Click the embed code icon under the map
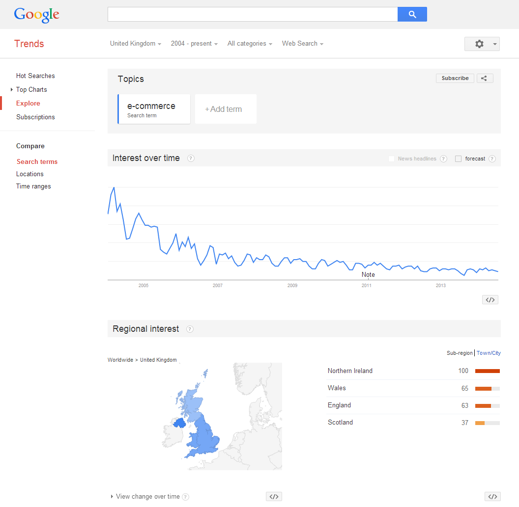This screenshot has width=519, height=507. click(x=274, y=496)
